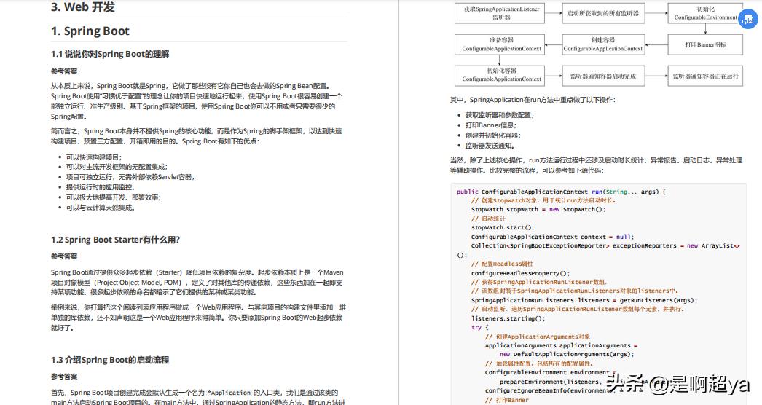
Task: Click flowchart box "监听器通知容器正在运行"
Action: (705, 76)
